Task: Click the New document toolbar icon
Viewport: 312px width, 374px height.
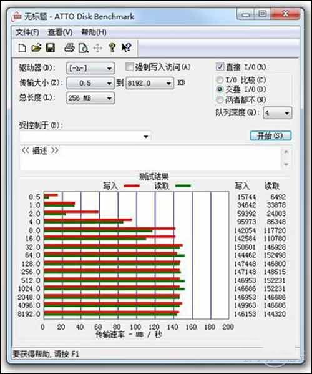Action: [x=22, y=48]
